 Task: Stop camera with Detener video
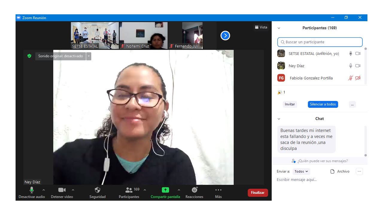62,190
